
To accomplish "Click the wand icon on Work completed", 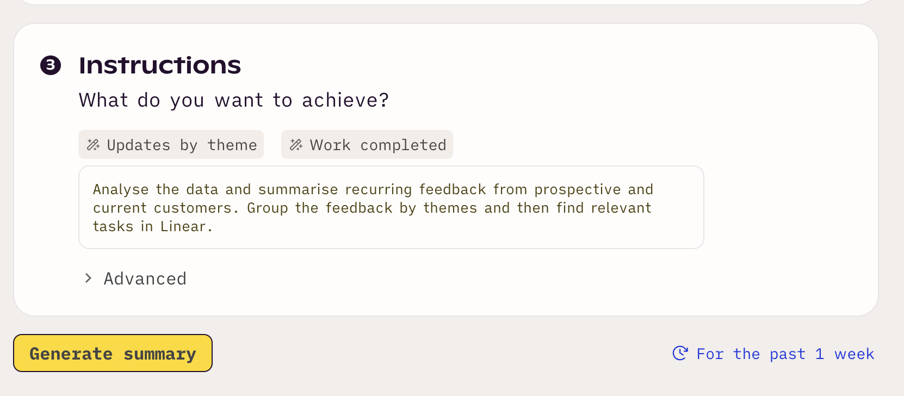I will (x=296, y=145).
